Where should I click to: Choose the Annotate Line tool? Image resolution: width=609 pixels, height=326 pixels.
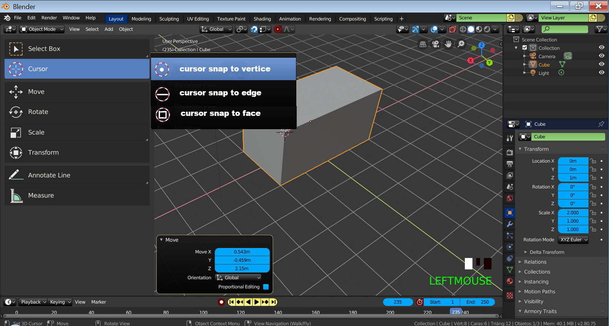(77, 175)
